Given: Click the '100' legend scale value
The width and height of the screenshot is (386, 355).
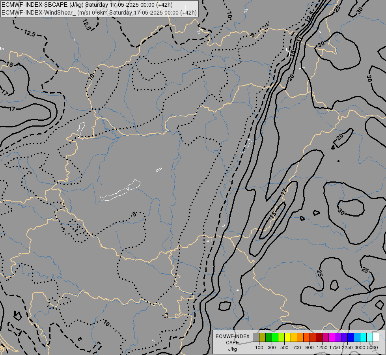Looking at the screenshot, I should (259, 348).
